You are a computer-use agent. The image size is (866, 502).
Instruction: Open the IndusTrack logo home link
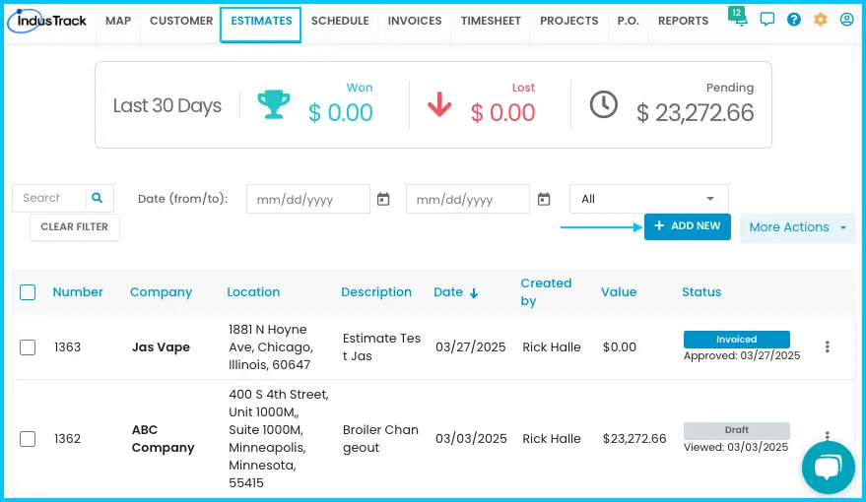(47, 21)
